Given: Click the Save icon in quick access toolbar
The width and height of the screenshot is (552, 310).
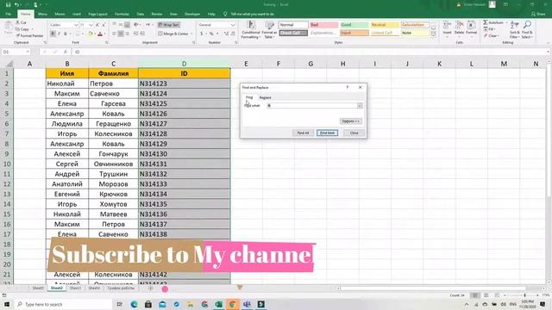Looking at the screenshot, I should pyautogui.click(x=8, y=4).
